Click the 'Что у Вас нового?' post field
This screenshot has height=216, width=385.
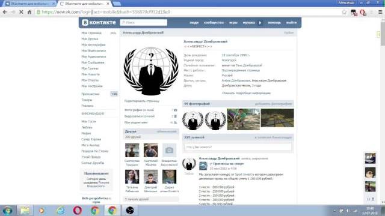click(x=238, y=147)
